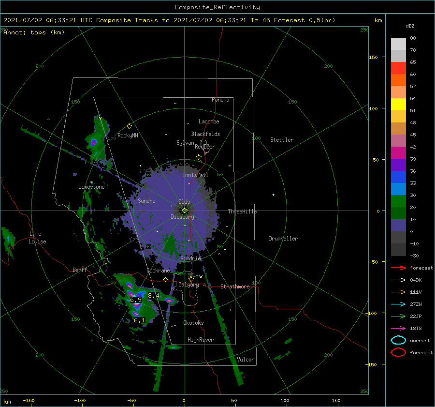Click the Calgary city label
This screenshot has width=435, height=407.
point(188,285)
